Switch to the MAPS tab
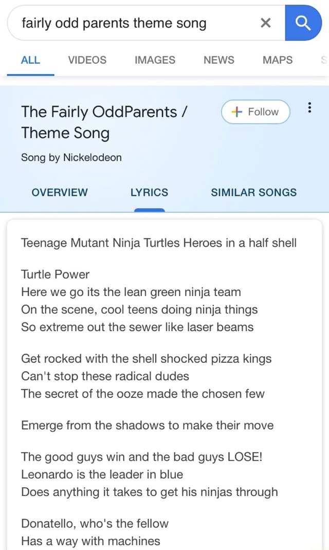Image resolution: width=329 pixels, height=550 pixels. pyautogui.click(x=277, y=60)
